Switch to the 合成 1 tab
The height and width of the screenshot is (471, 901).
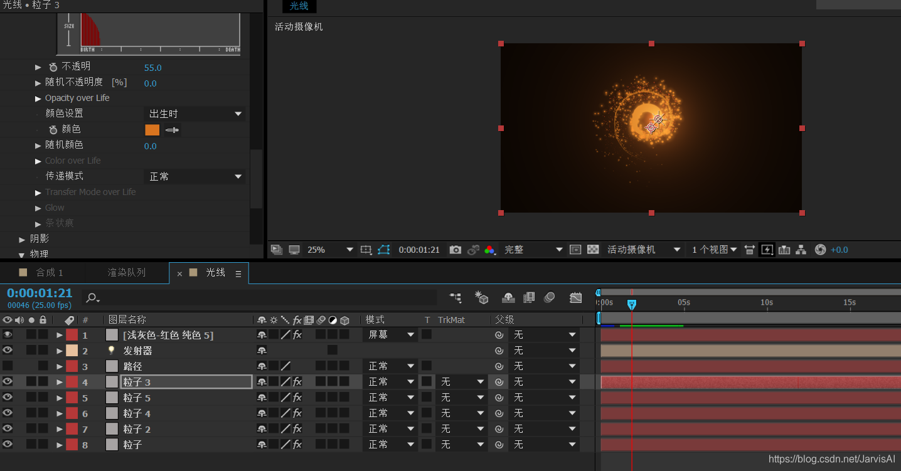(x=50, y=273)
